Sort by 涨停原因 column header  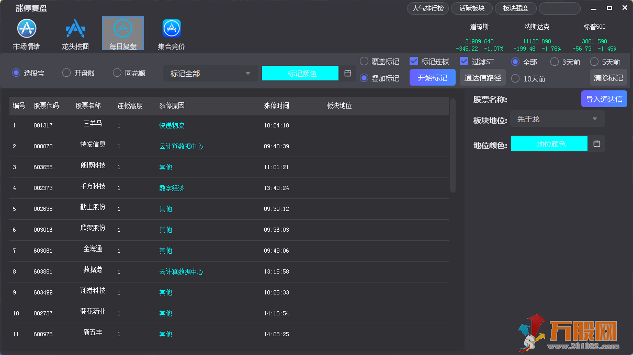pyautogui.click(x=172, y=105)
